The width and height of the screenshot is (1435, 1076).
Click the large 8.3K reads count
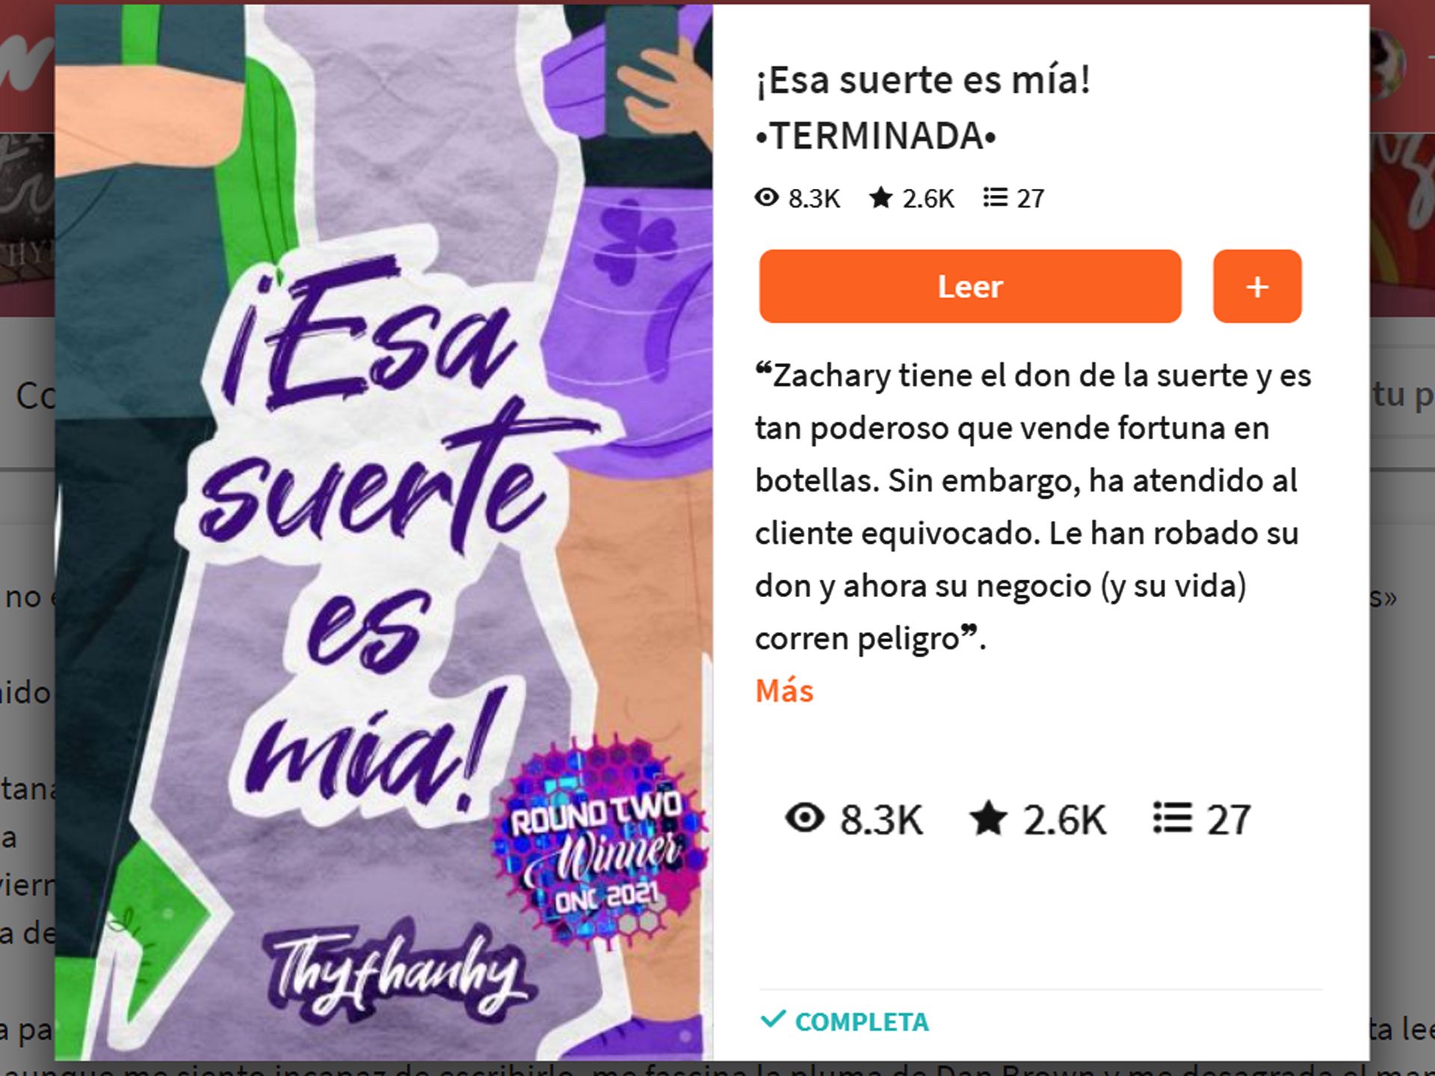point(881,820)
